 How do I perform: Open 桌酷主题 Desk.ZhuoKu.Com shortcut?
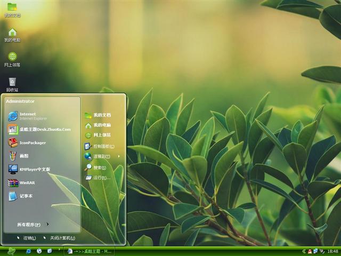[44, 129]
